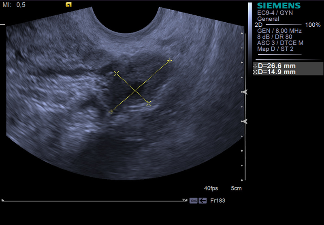
Task: Click the Map D / ST 2 text
Action: click(x=275, y=49)
